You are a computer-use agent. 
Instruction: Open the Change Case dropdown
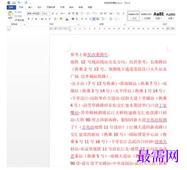point(62,13)
